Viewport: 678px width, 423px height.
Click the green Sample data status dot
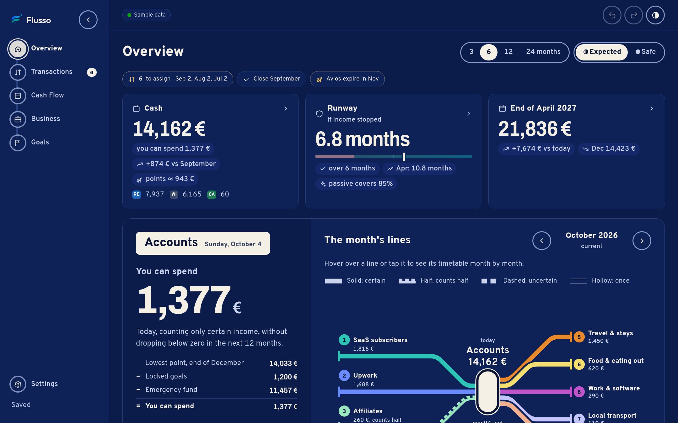tap(129, 15)
